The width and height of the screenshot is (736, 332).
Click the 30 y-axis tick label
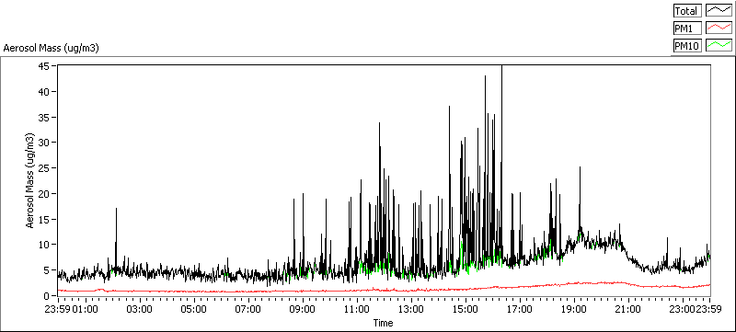[44, 143]
